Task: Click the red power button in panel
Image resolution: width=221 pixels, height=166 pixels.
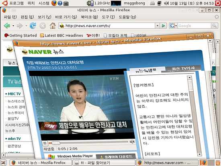Action: pos(218,3)
